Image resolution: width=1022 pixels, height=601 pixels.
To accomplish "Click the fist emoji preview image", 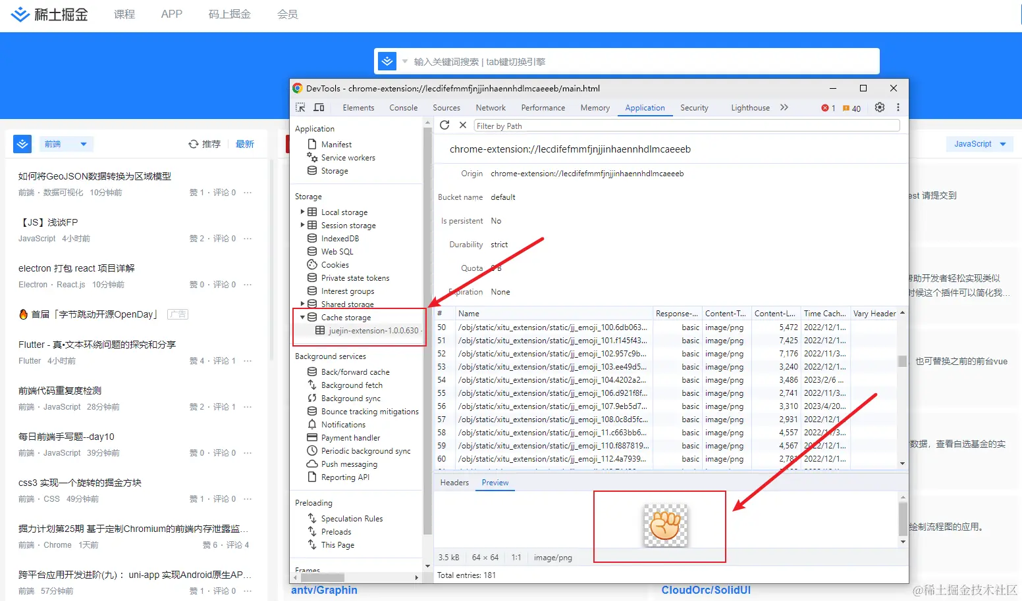I will click(x=665, y=525).
